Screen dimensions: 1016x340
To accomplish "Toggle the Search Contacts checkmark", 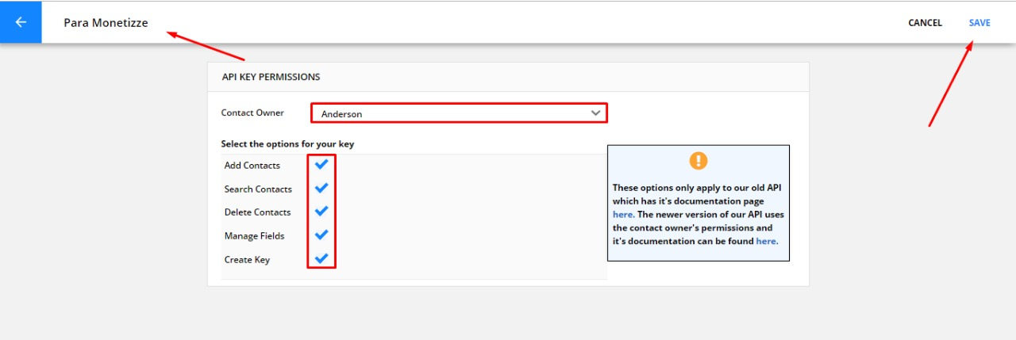I will click(x=321, y=189).
